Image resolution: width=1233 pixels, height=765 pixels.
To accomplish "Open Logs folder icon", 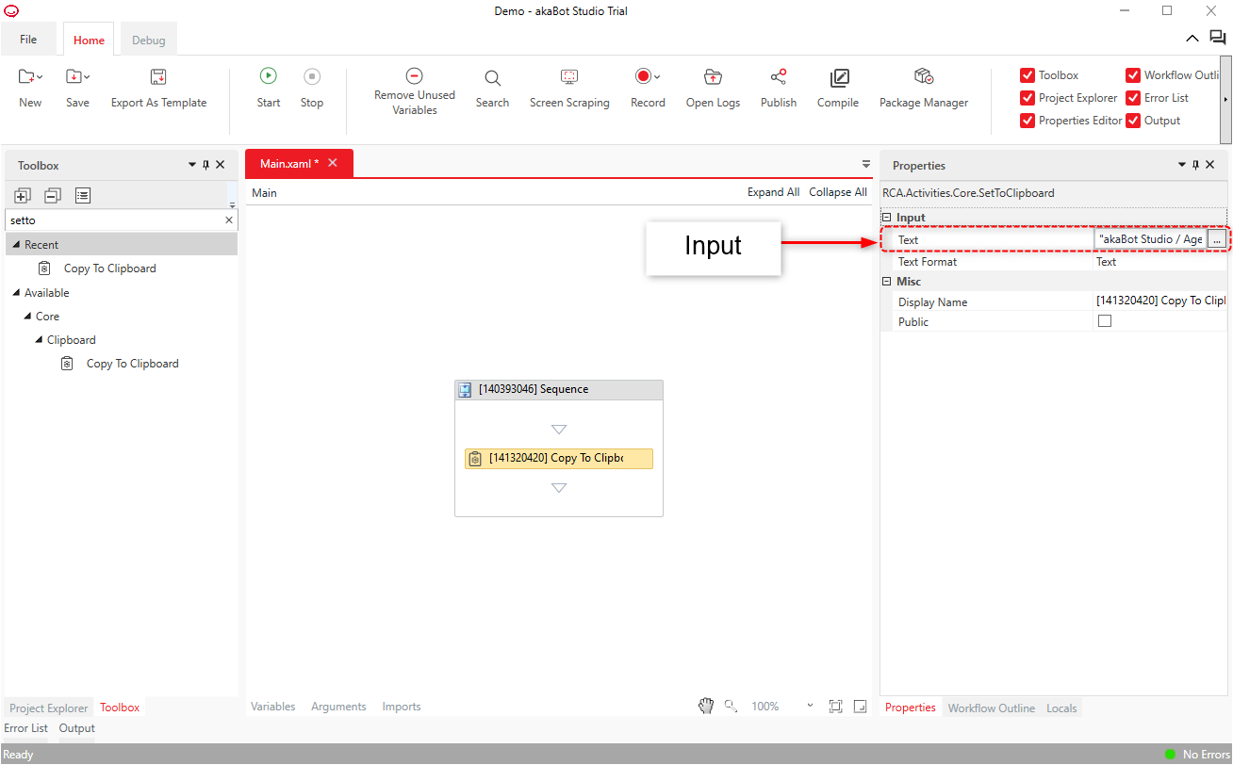I will point(713,77).
